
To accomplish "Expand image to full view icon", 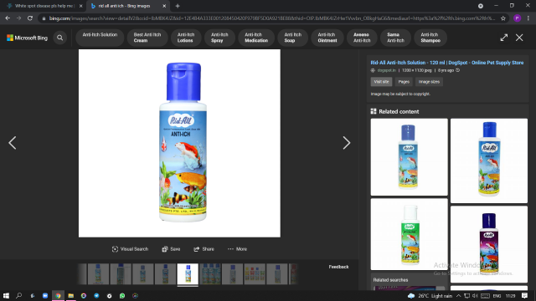I will (504, 38).
